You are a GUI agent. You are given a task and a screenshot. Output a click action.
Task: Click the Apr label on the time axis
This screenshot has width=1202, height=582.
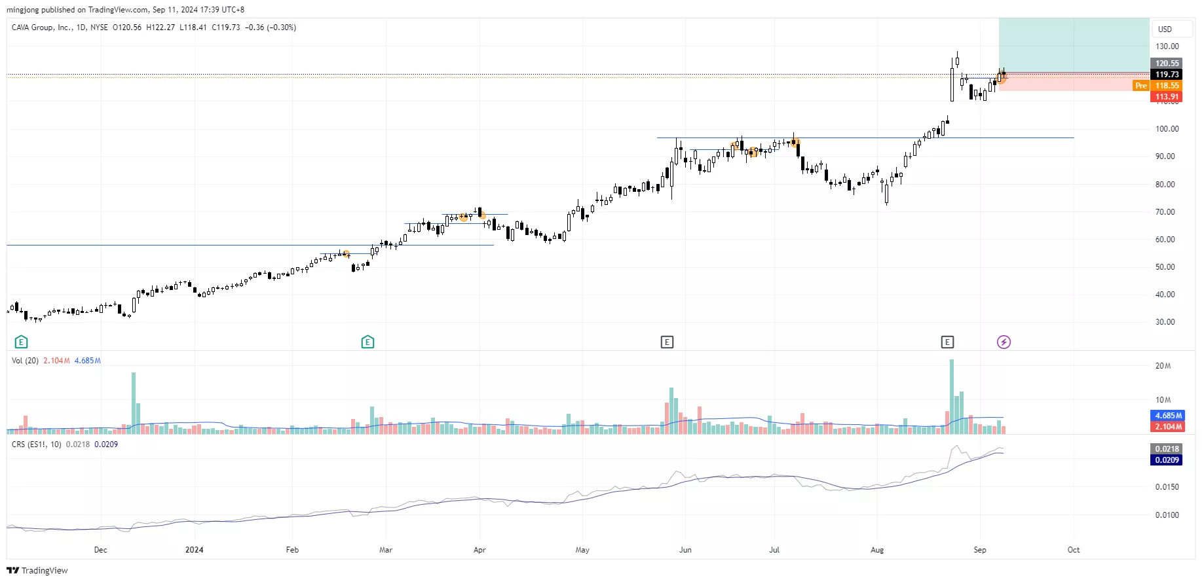click(x=479, y=550)
